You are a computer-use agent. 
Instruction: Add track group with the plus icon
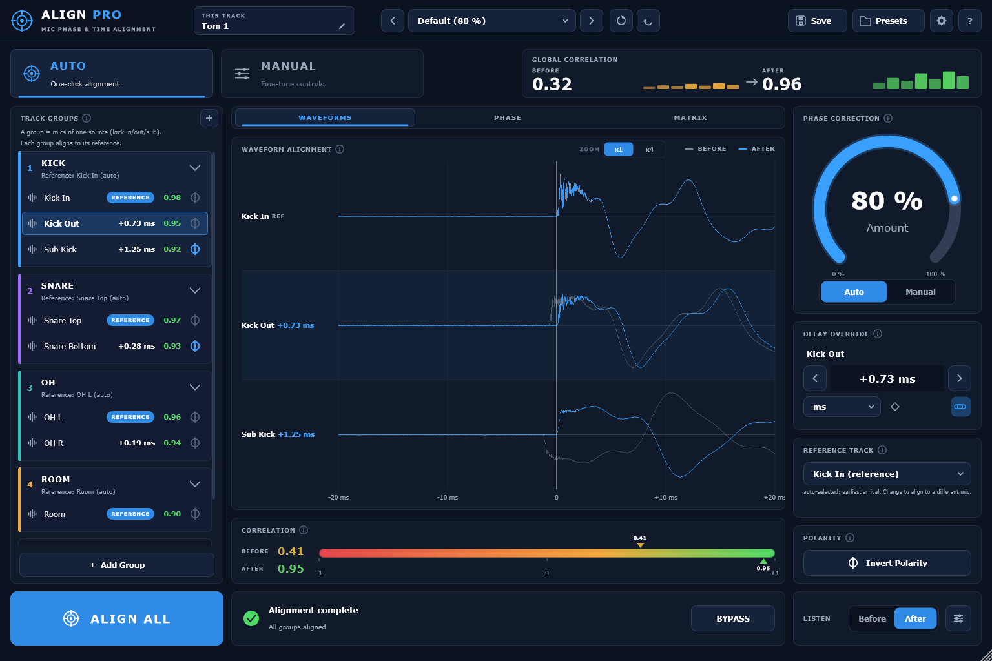click(x=209, y=118)
